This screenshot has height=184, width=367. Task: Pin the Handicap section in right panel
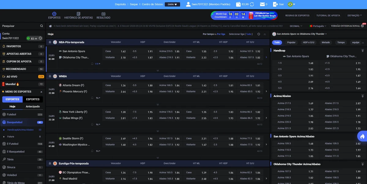pyautogui.click(x=363, y=51)
